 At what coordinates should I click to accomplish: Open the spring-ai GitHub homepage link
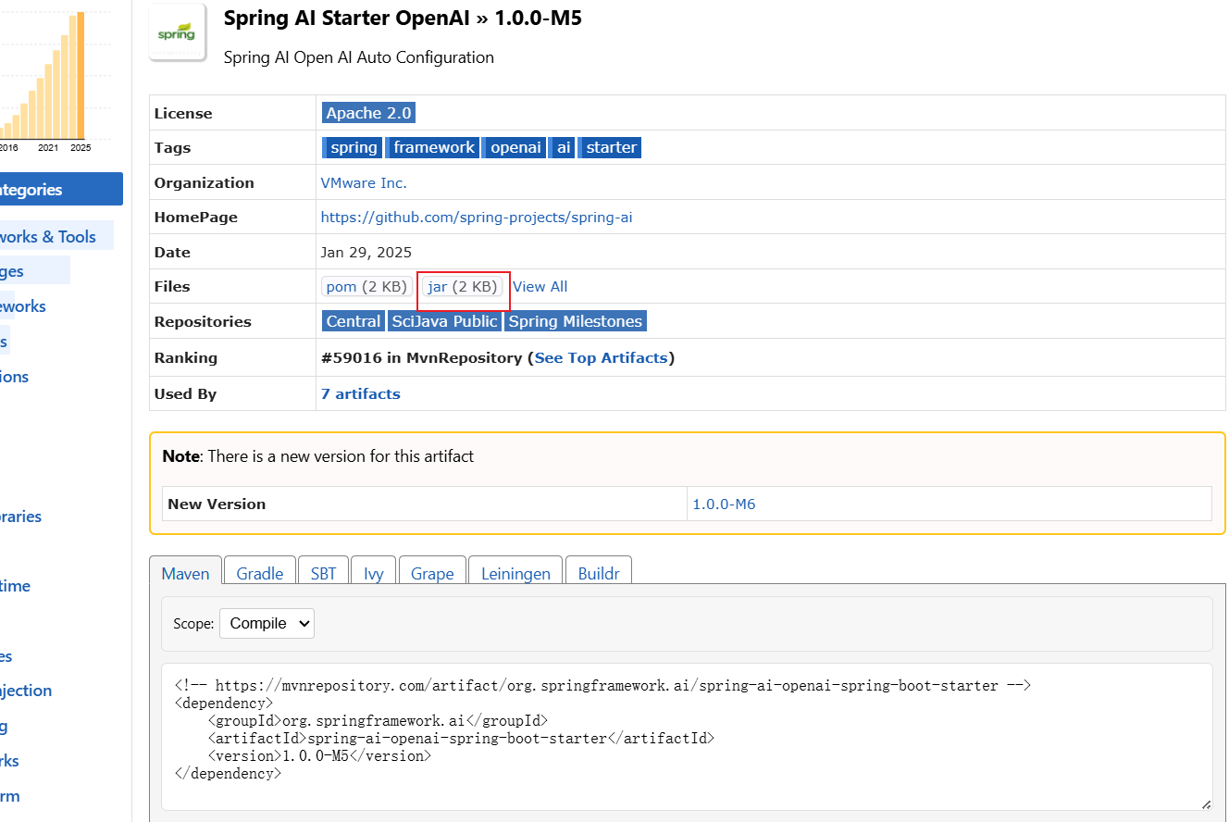(x=477, y=217)
